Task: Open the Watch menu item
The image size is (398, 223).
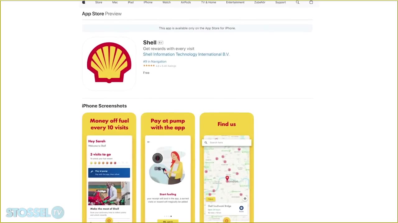Action: [167, 2]
